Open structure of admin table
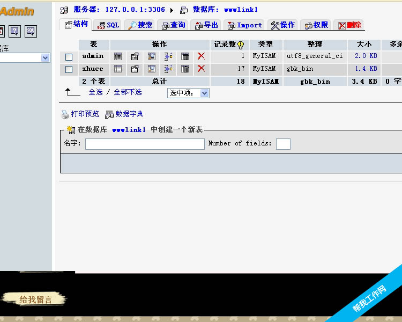402x322 pixels. (135, 56)
